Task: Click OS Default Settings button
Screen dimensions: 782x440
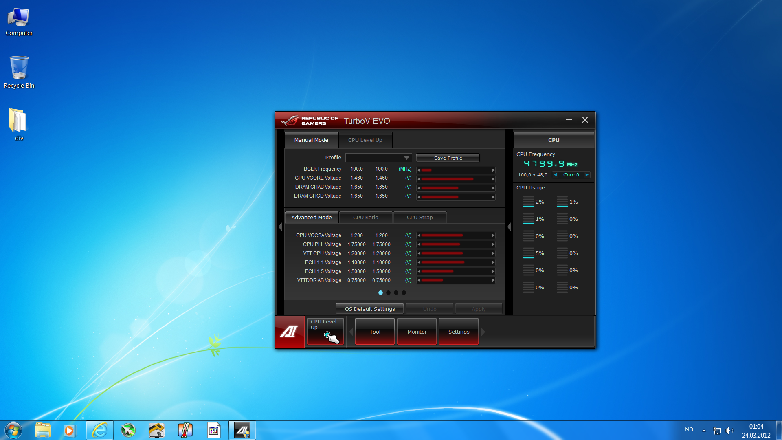Action: [370, 309]
